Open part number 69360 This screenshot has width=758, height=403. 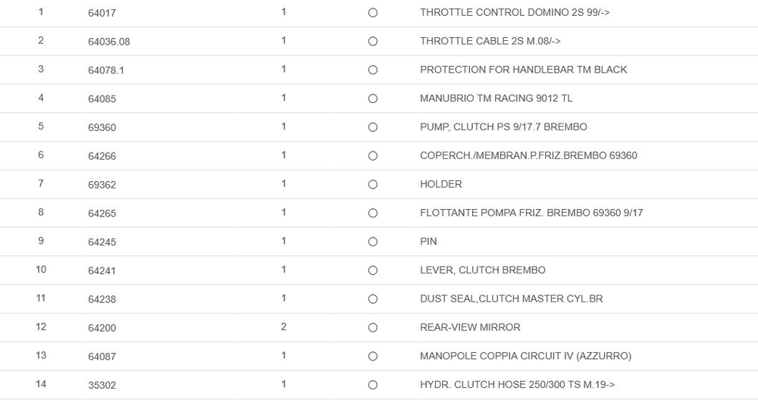[x=102, y=127]
